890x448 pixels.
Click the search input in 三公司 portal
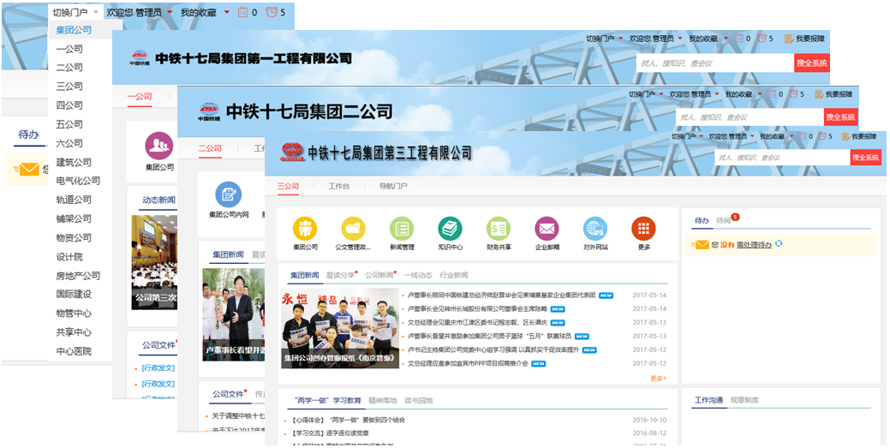[x=781, y=158]
